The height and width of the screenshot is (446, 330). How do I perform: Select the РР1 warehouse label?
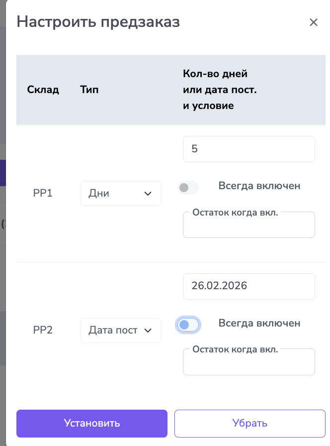43,194
